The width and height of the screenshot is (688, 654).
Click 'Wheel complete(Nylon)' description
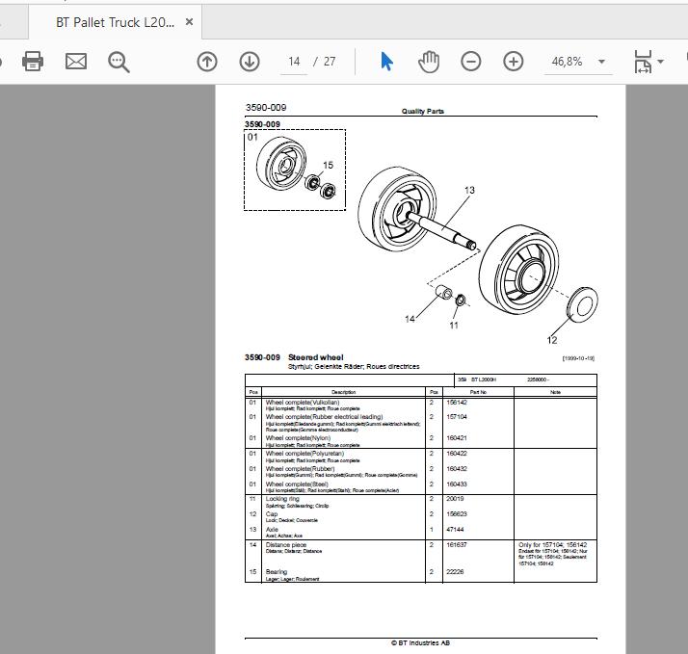tap(298, 437)
